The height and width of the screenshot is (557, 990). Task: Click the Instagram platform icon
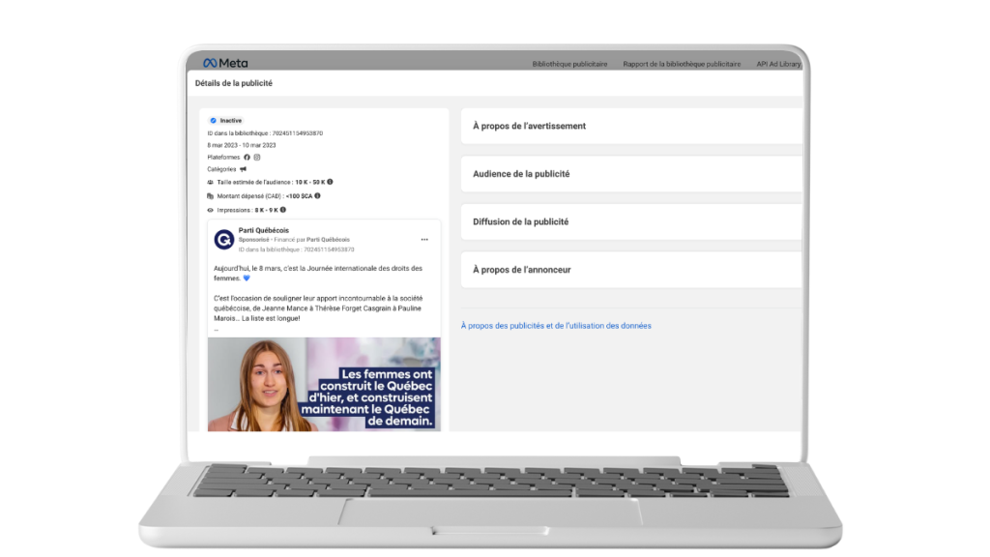(x=257, y=157)
